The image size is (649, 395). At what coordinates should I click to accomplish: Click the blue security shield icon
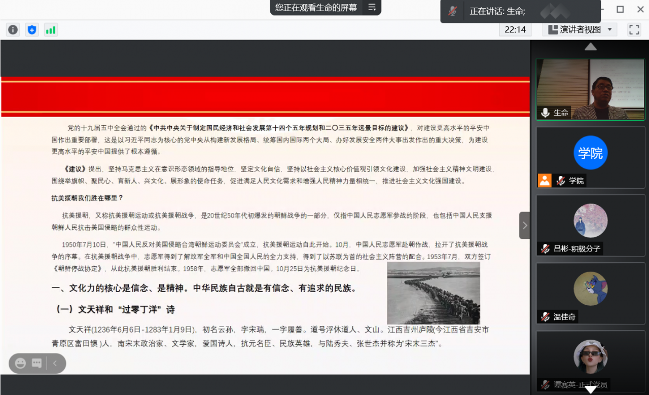pos(31,29)
